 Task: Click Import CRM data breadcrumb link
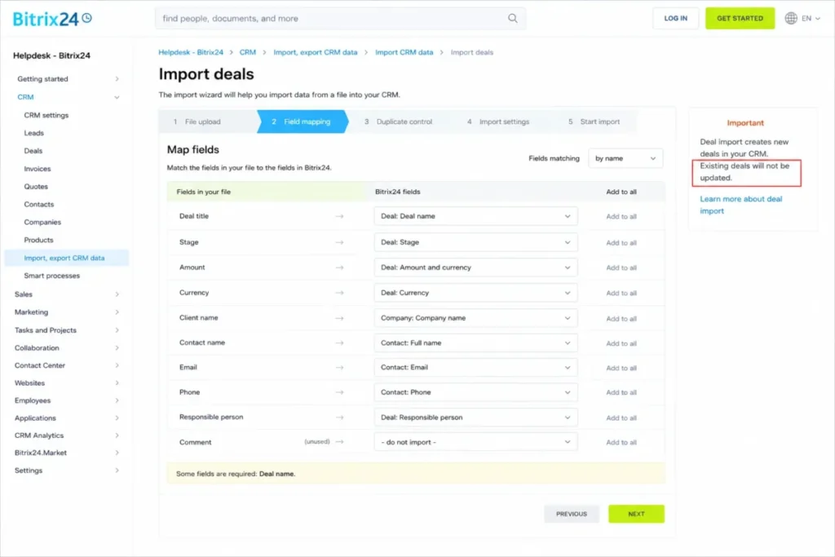click(x=404, y=52)
